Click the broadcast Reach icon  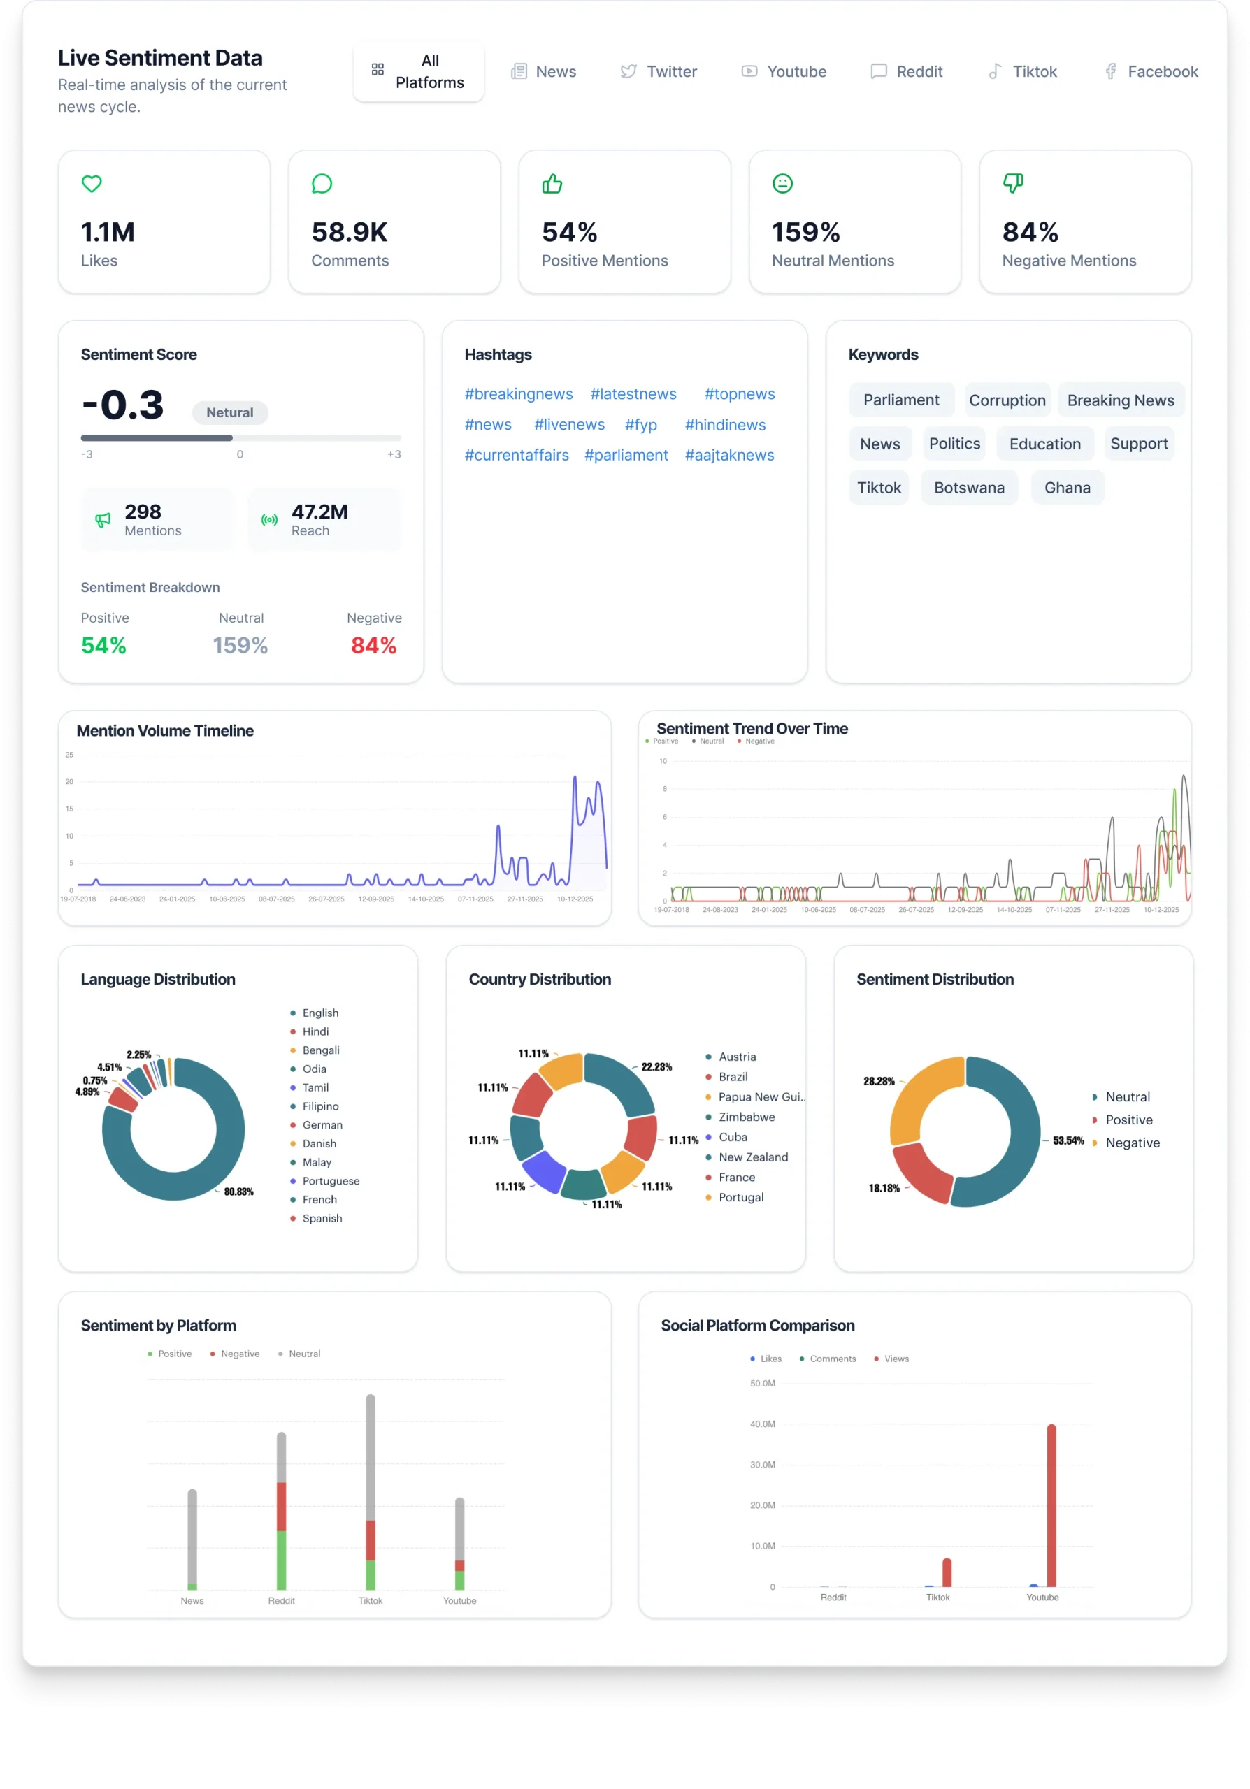(x=270, y=520)
